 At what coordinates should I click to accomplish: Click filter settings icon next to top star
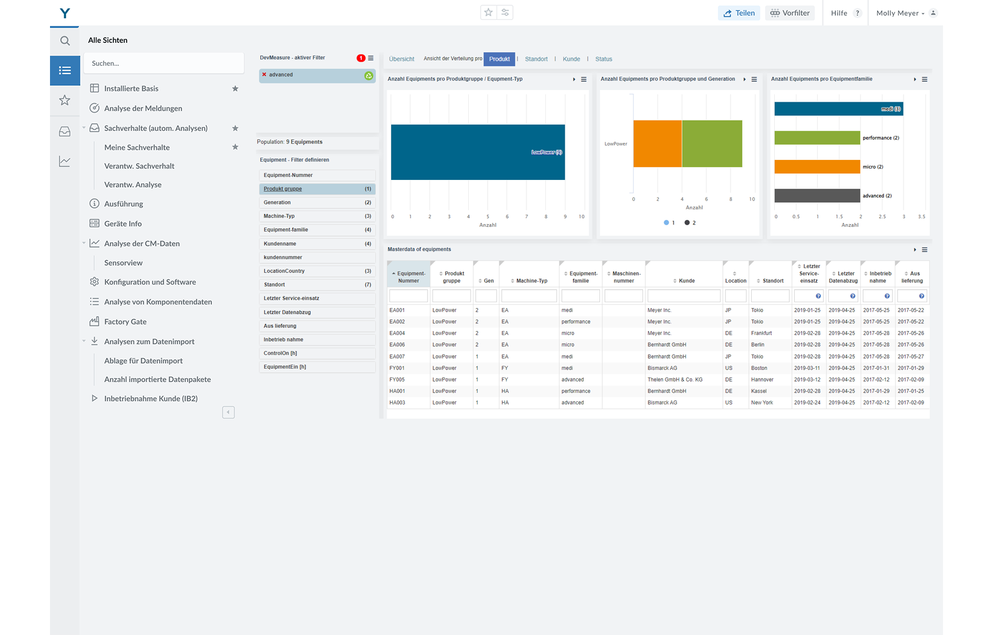(505, 12)
